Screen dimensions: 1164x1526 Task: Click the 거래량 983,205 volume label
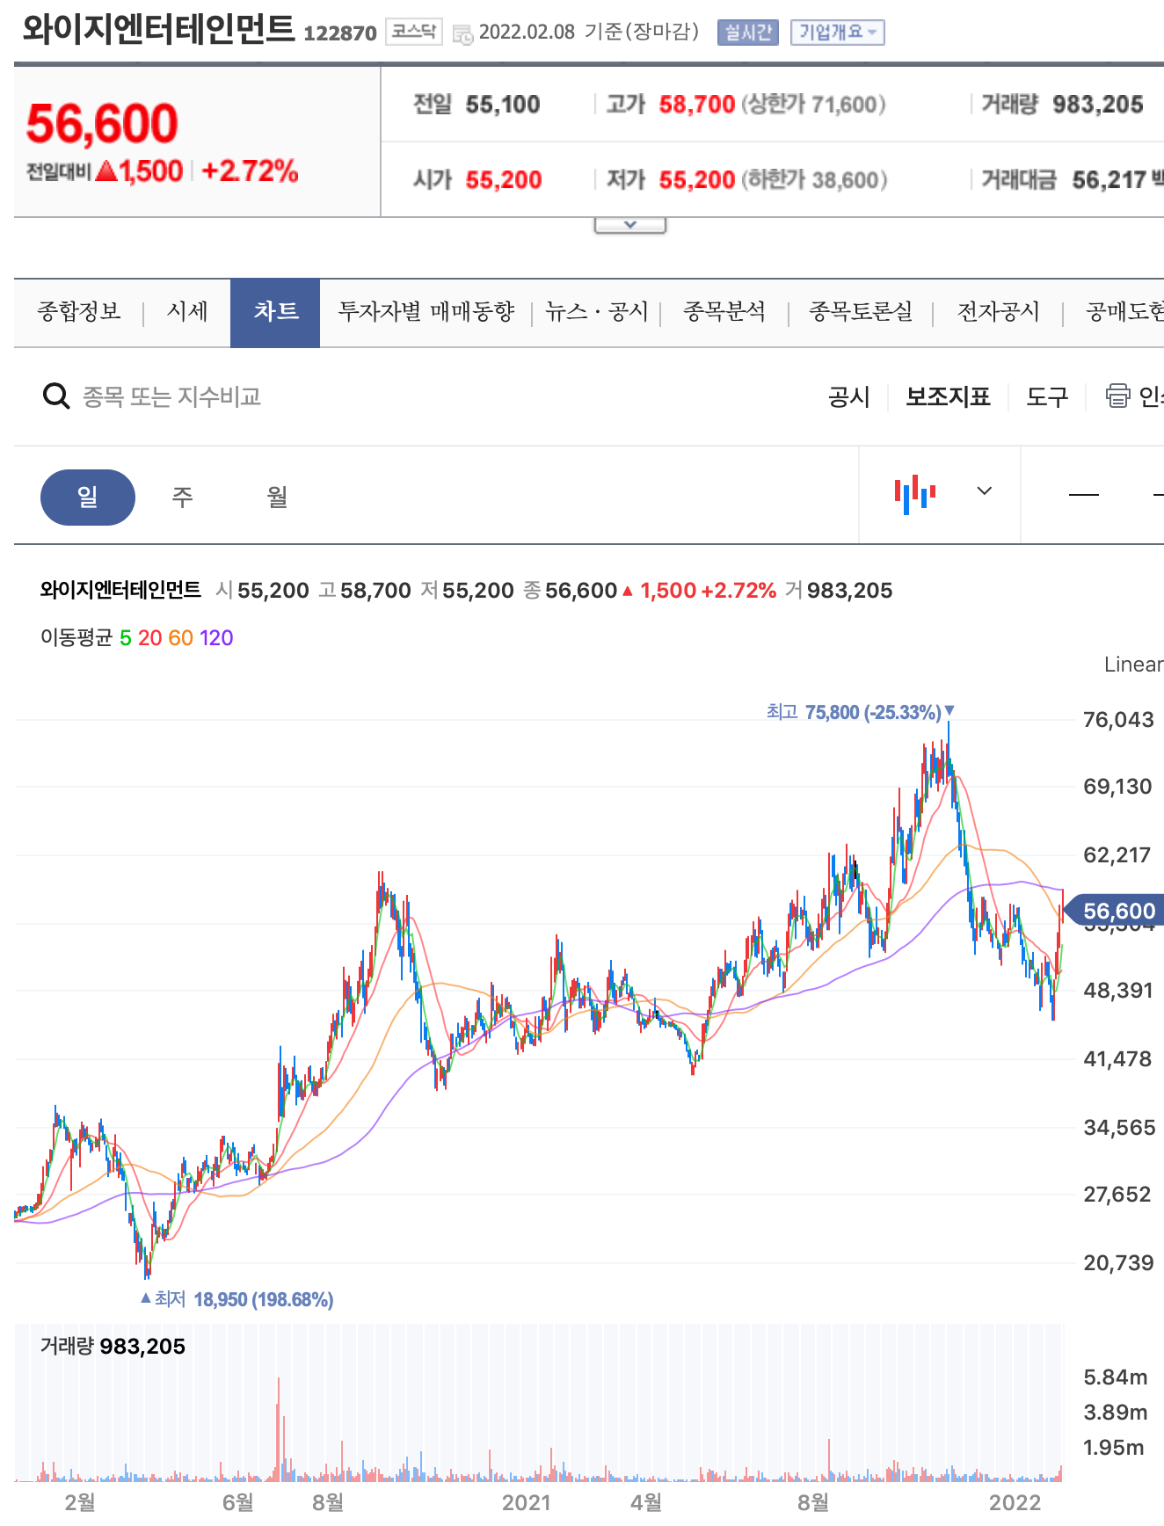pos(113,1347)
